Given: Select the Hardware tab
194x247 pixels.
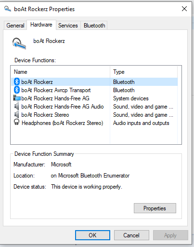Looking at the screenshot, I should point(41,25).
